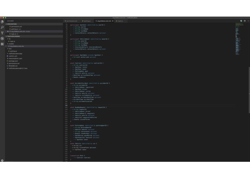Open the trafficbloxdemo@0.0.1.bna file
This screenshot has width=250, height=178.
pos(18,68)
